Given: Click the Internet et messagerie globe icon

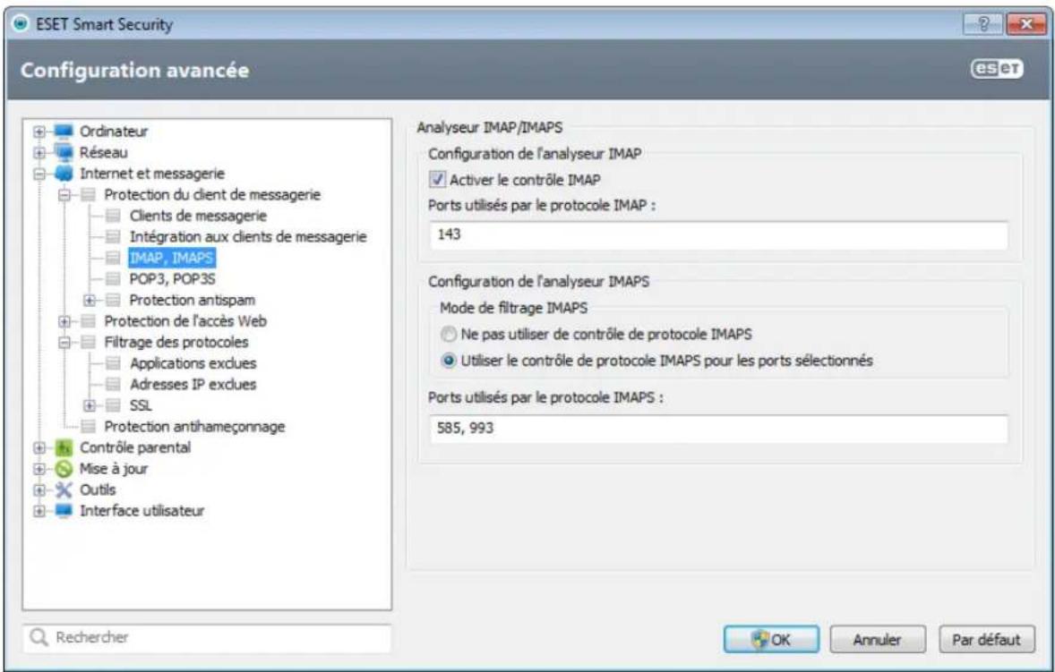Looking at the screenshot, I should click(x=63, y=174).
